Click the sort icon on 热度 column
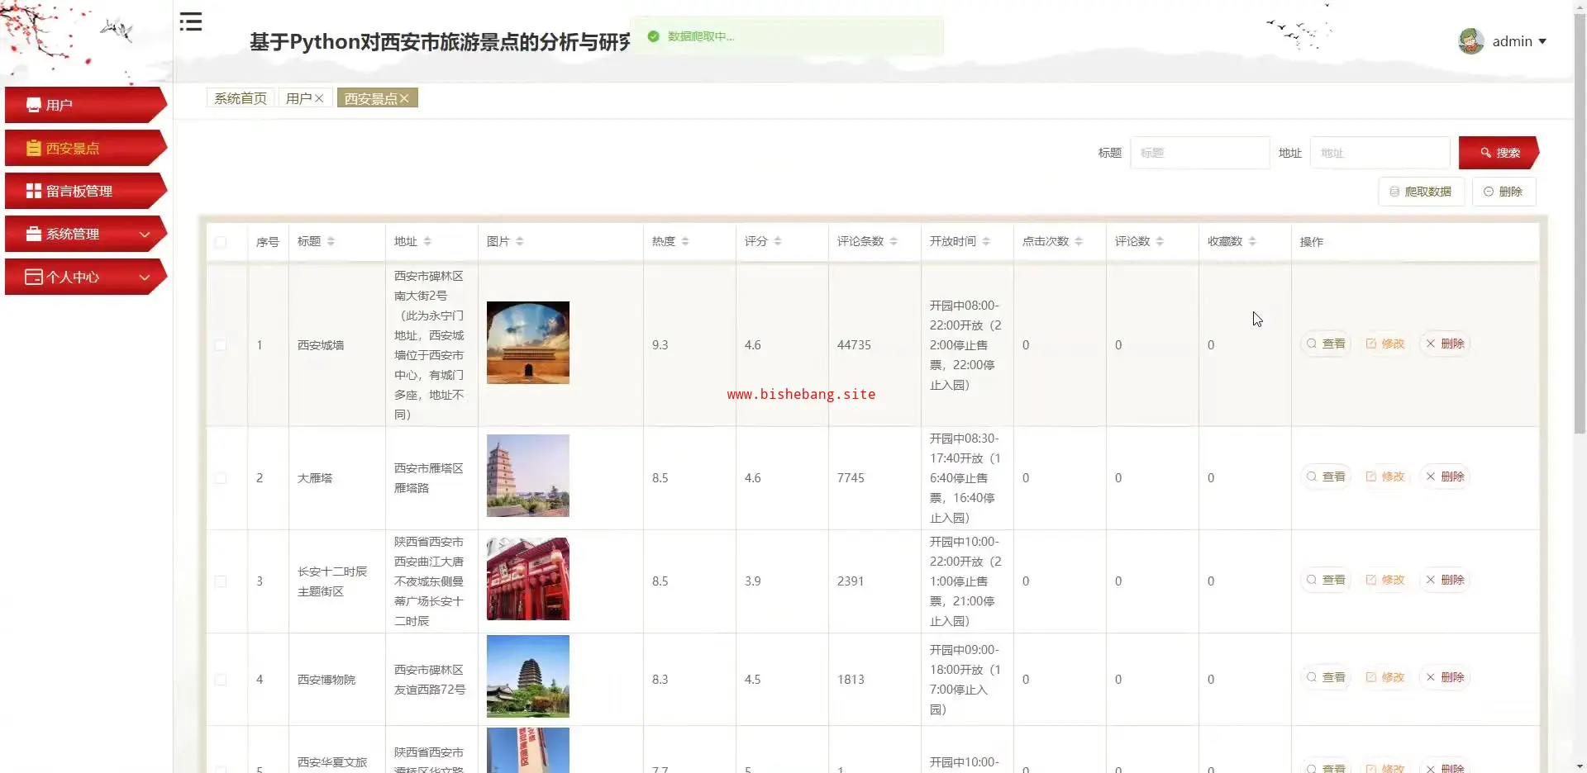The height and width of the screenshot is (773, 1587). 685,241
